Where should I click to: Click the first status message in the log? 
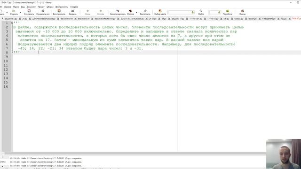pos(46,159)
